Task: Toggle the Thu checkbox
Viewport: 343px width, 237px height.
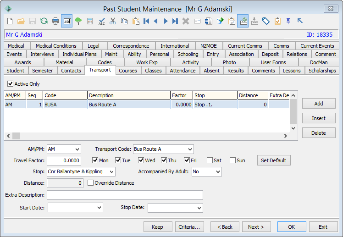Action: (164, 160)
